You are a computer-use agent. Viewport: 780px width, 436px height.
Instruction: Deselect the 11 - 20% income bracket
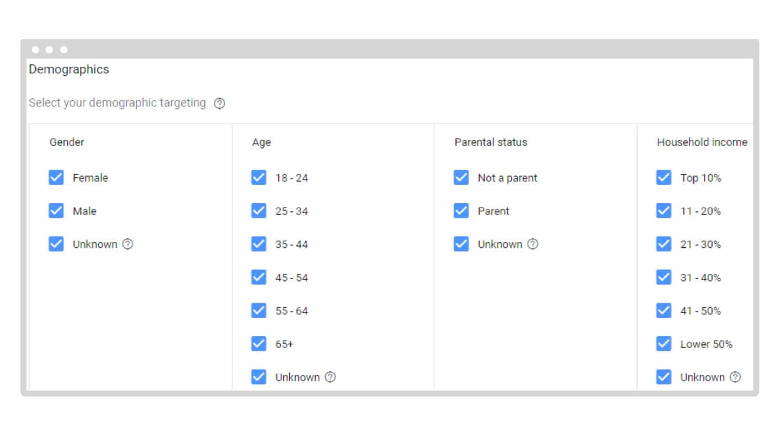click(x=664, y=211)
